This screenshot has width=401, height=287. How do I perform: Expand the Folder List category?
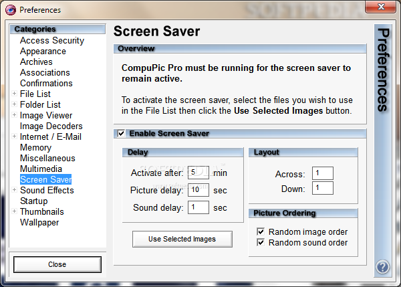(x=15, y=104)
